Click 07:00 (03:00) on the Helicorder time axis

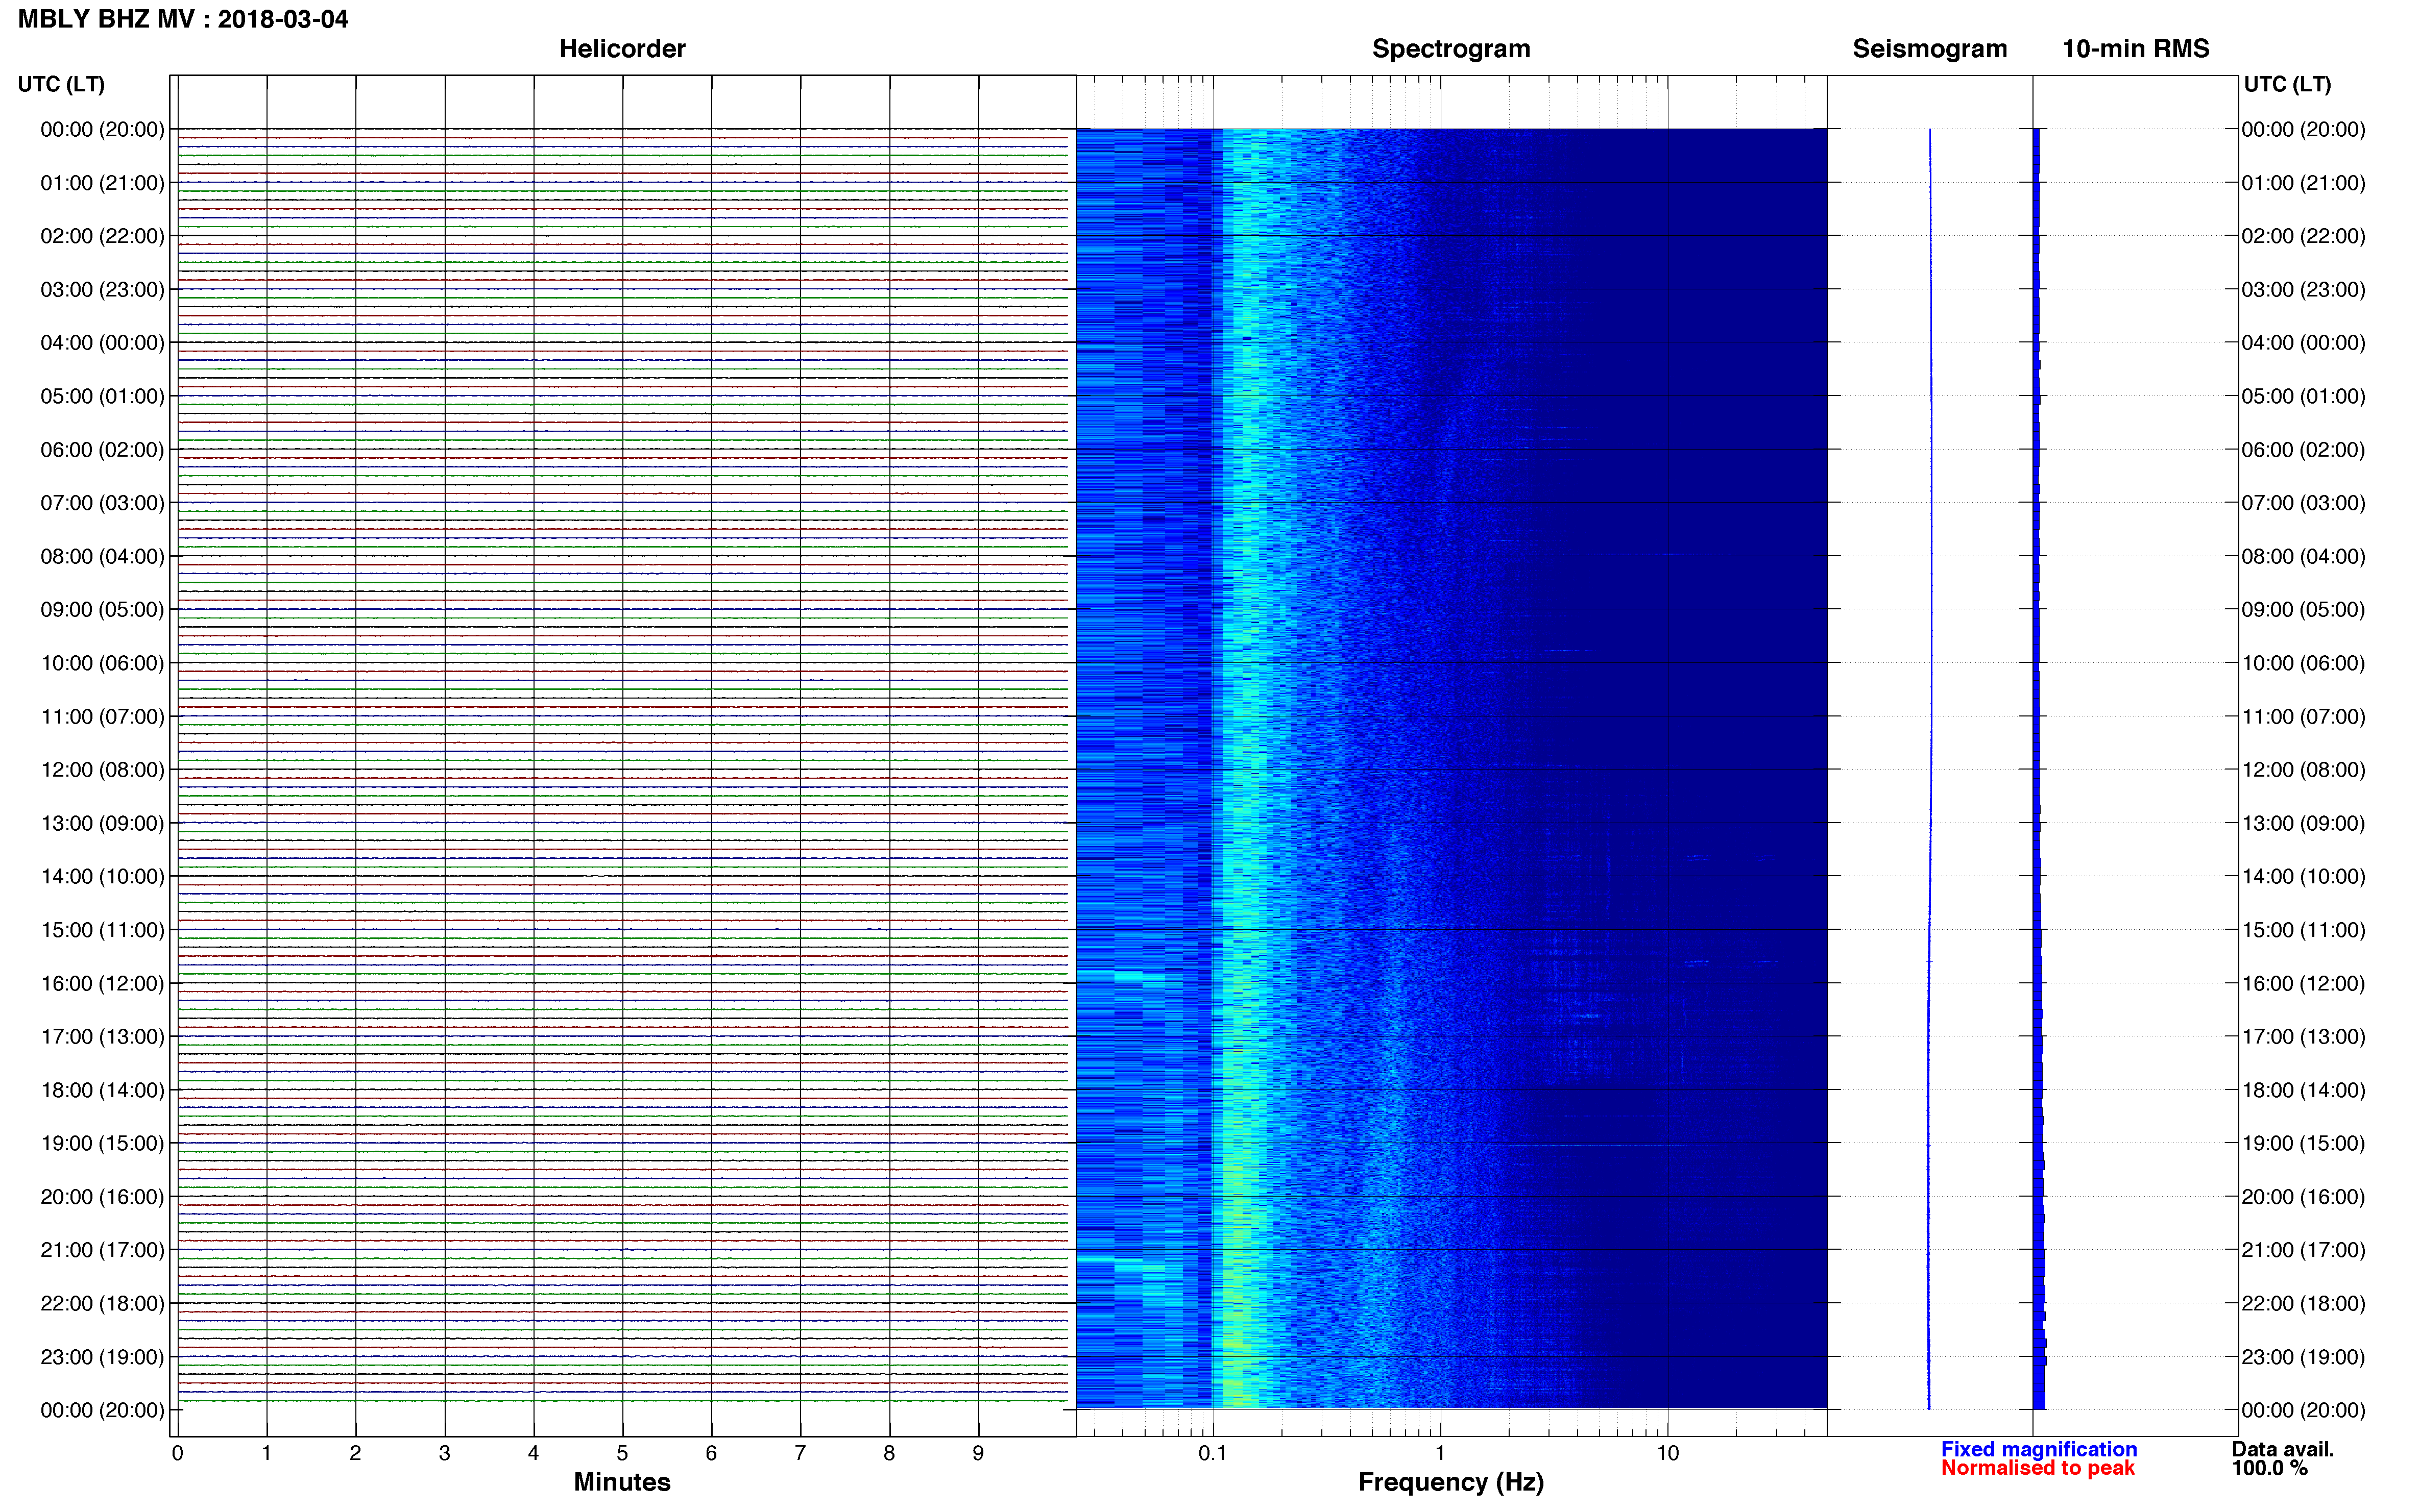pos(102,503)
